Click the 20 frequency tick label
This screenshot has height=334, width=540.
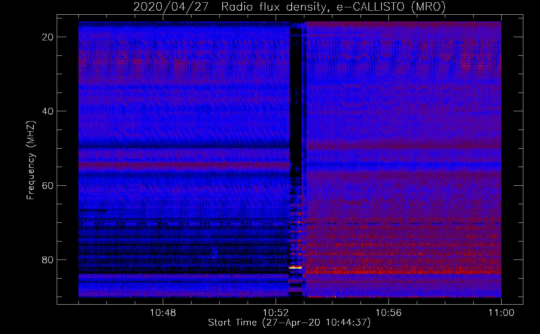48,37
